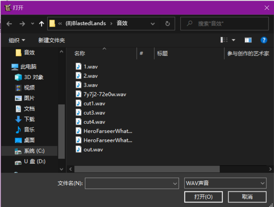
Task: Select 音乐 music in sidebar
Action: pyautogui.click(x=29, y=130)
